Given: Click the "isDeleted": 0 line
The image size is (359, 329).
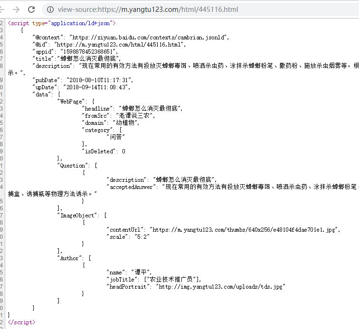Looking at the screenshot, I should coord(104,151).
